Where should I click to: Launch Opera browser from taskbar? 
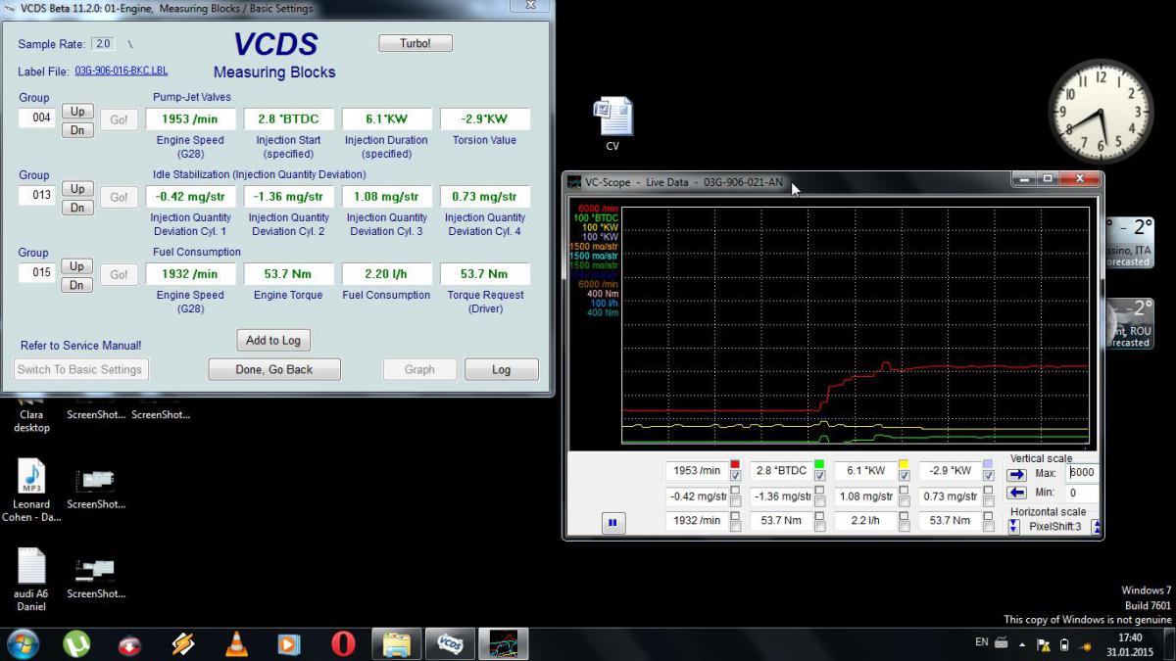[x=343, y=643]
